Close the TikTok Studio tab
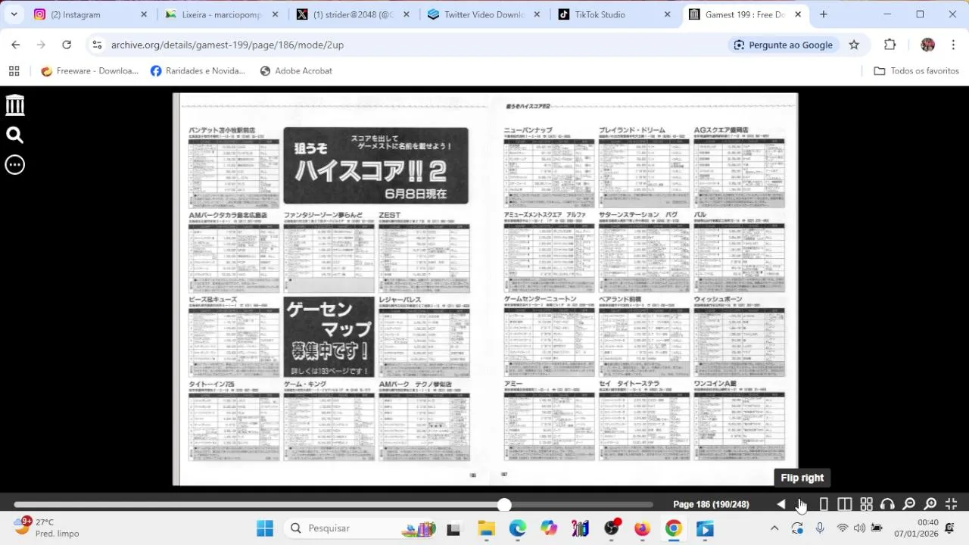The height and width of the screenshot is (545, 969). tap(667, 14)
